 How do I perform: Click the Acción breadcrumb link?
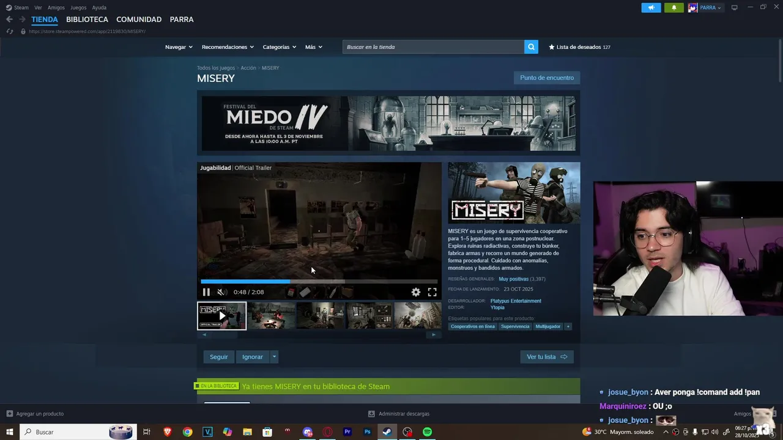[248, 68]
